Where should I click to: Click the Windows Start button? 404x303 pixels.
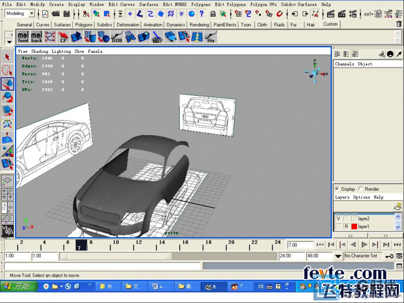19,286
